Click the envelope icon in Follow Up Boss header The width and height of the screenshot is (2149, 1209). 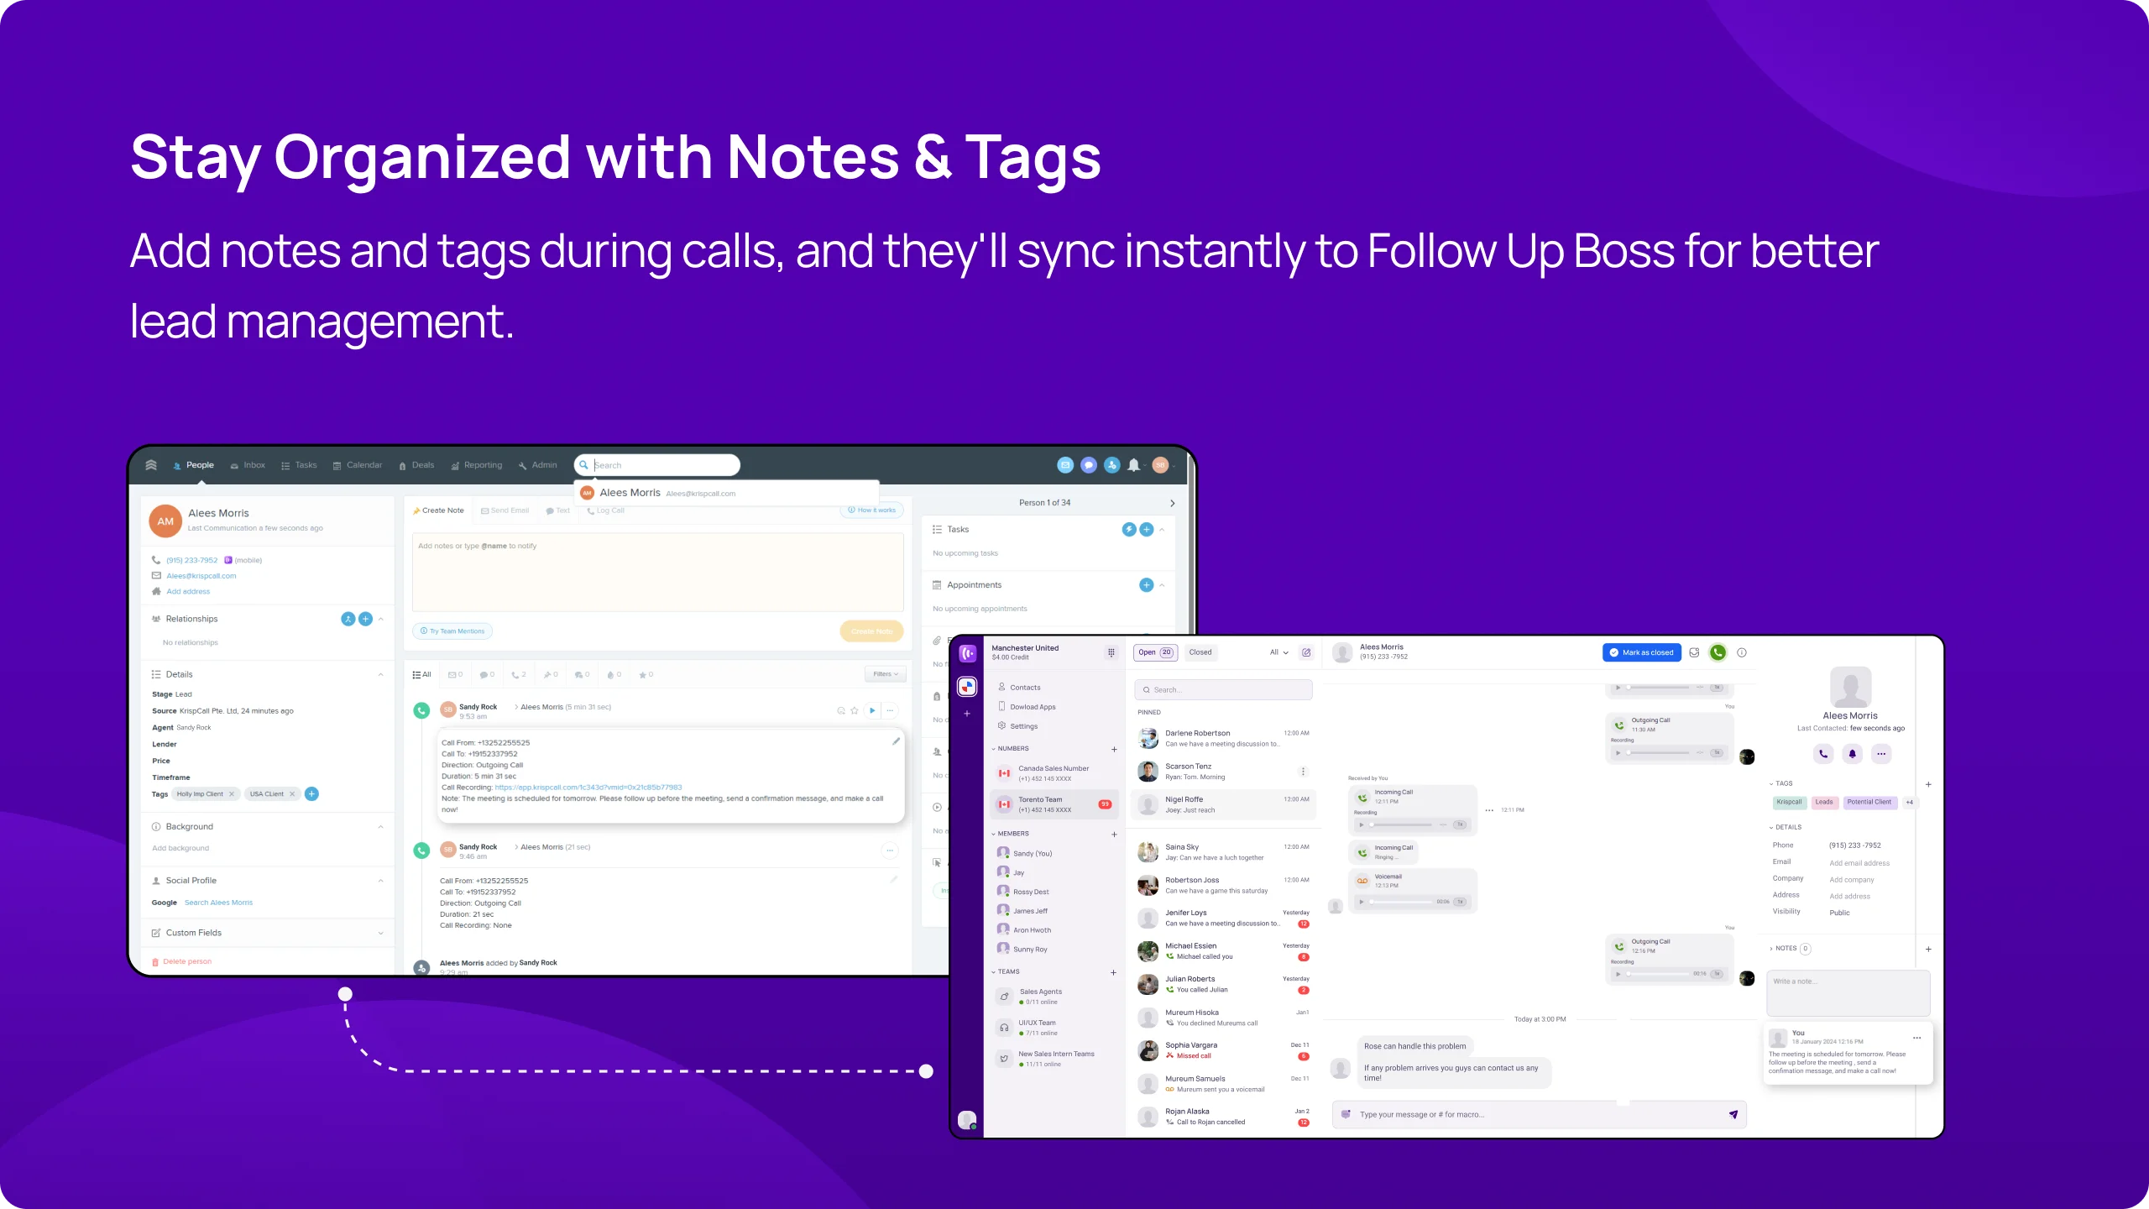1065,465
